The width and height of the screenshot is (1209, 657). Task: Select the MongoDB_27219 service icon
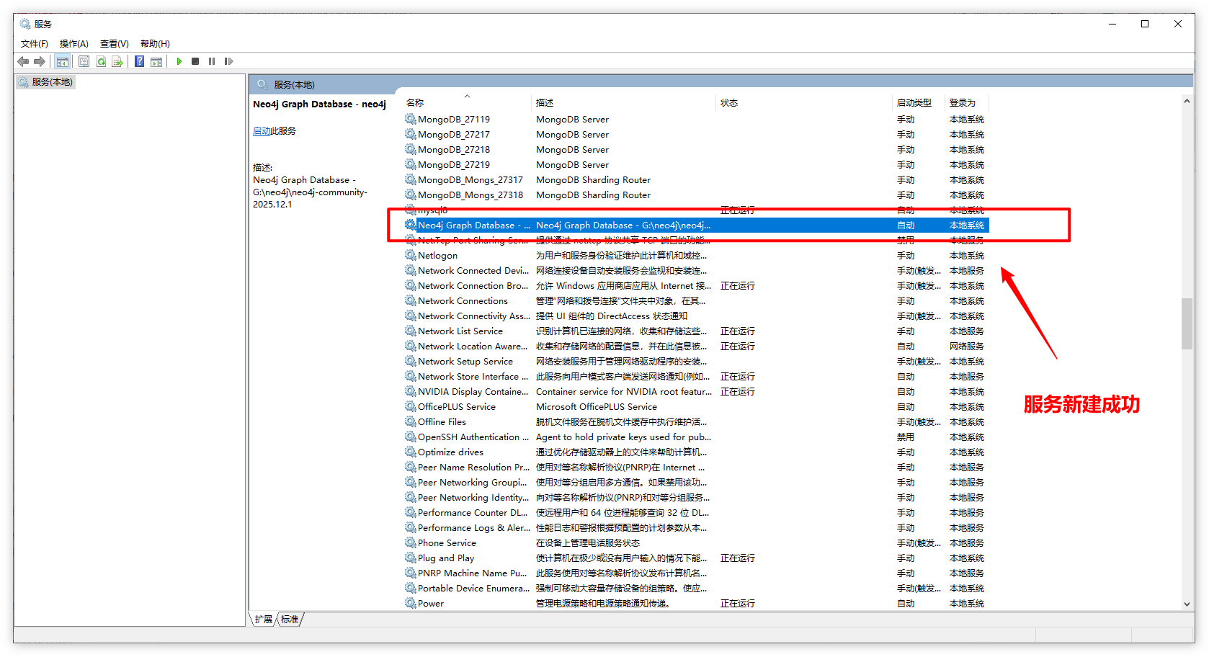tap(411, 165)
